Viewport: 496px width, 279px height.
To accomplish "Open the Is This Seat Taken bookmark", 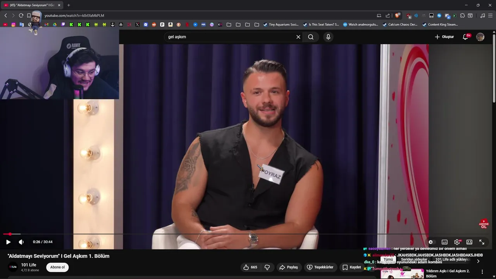I will tap(321, 24).
